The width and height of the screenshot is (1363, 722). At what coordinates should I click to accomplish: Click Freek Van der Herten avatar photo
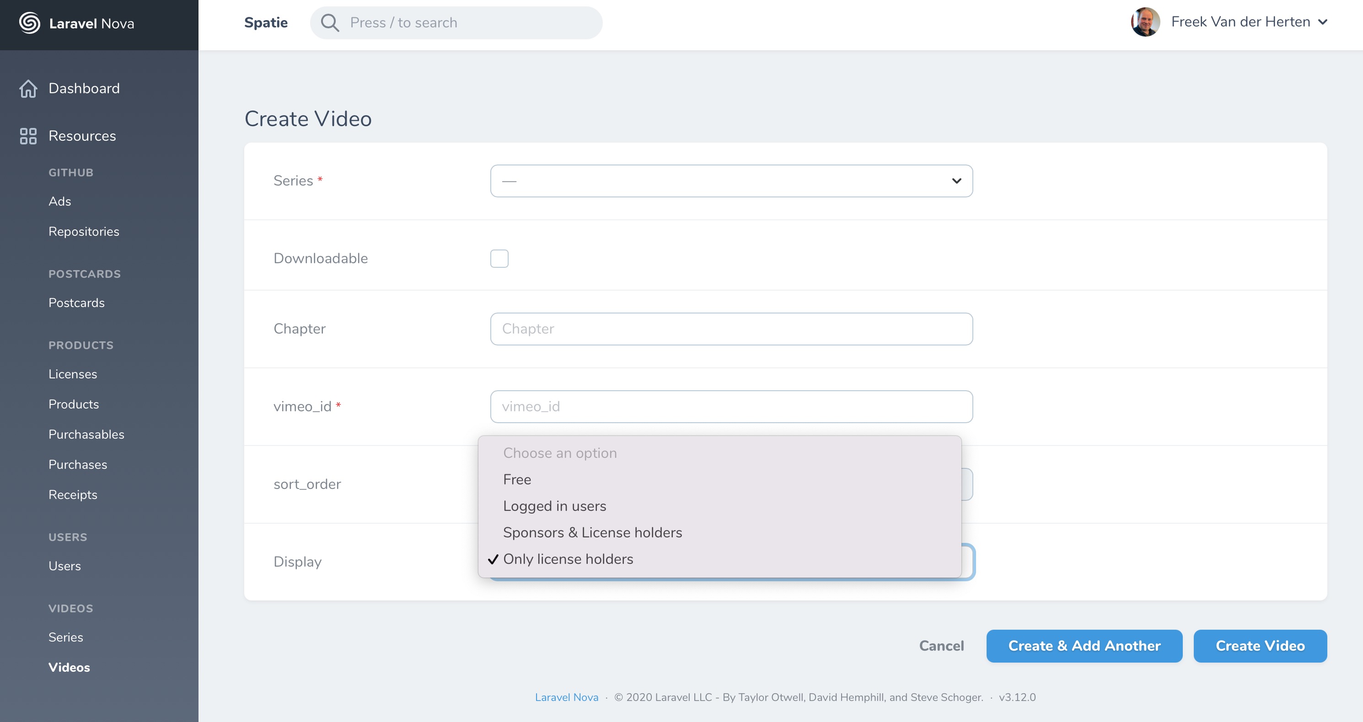pos(1145,21)
